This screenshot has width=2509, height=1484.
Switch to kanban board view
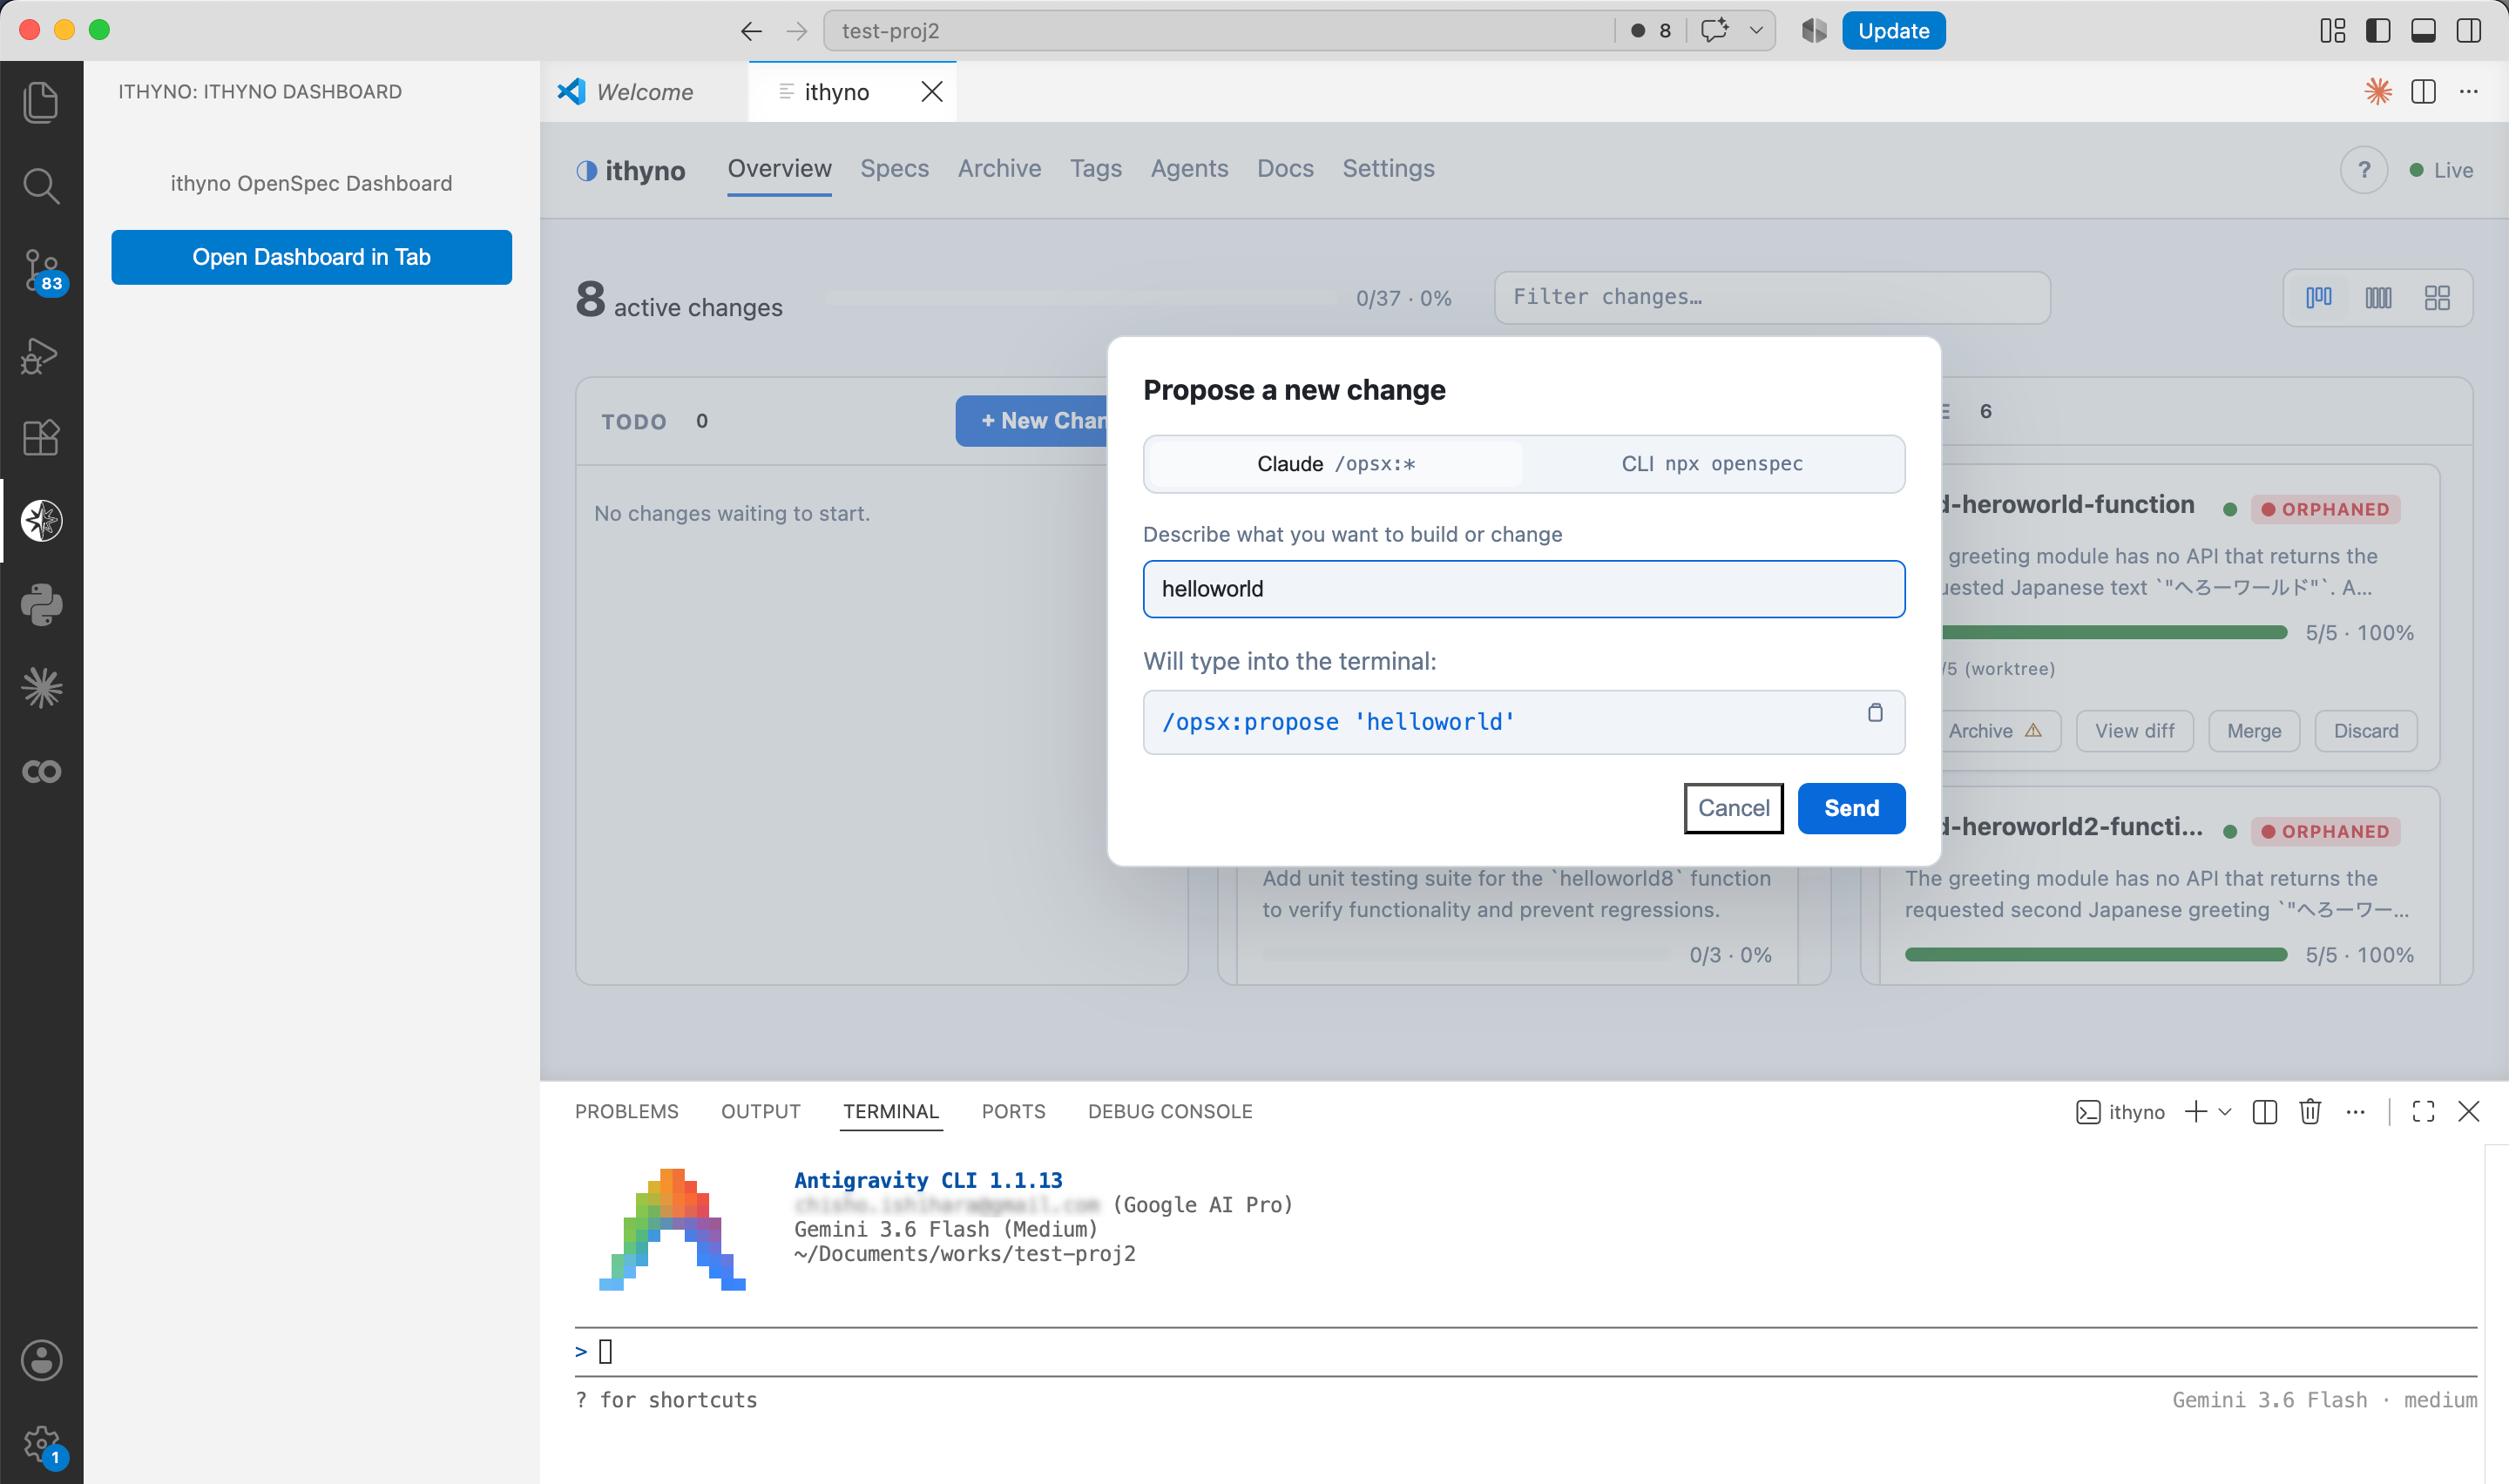point(2318,298)
